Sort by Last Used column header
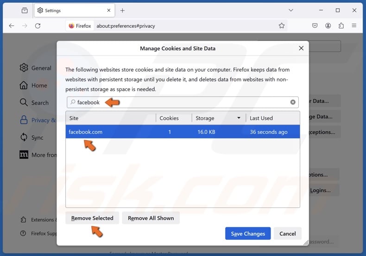This screenshot has height=256, width=366. click(273, 118)
